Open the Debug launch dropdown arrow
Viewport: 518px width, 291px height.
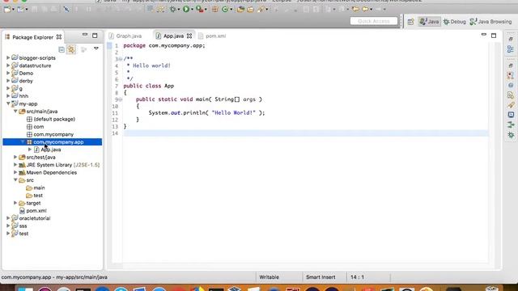pos(178,10)
